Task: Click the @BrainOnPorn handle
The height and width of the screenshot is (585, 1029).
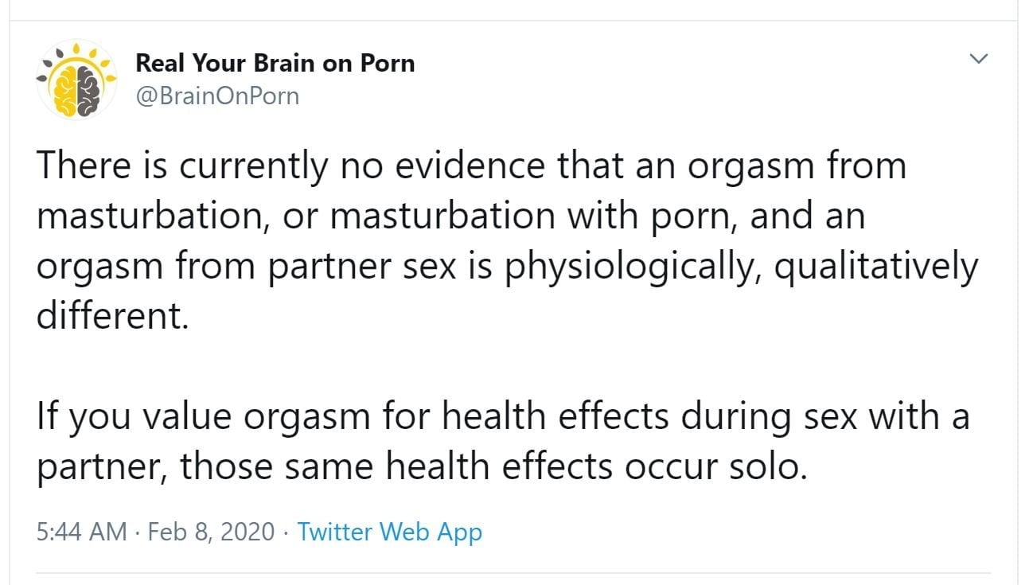Action: [x=217, y=96]
